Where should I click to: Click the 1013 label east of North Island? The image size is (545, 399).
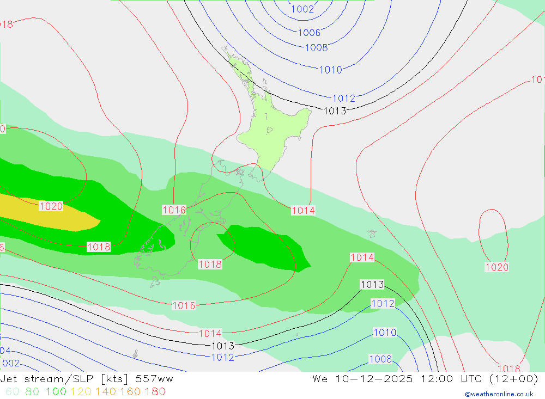click(335, 111)
